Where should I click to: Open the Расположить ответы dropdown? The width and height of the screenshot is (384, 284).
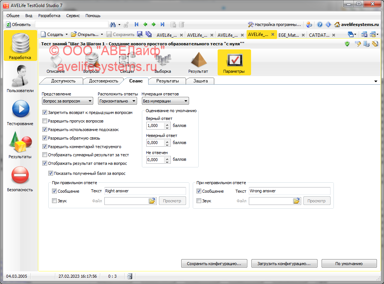pyautogui.click(x=117, y=101)
